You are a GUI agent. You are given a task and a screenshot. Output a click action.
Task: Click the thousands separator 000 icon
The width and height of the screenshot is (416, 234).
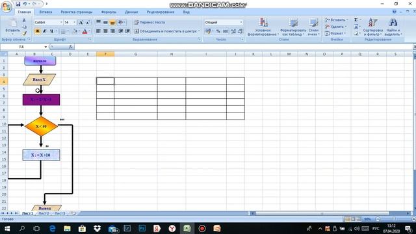tap(226, 31)
